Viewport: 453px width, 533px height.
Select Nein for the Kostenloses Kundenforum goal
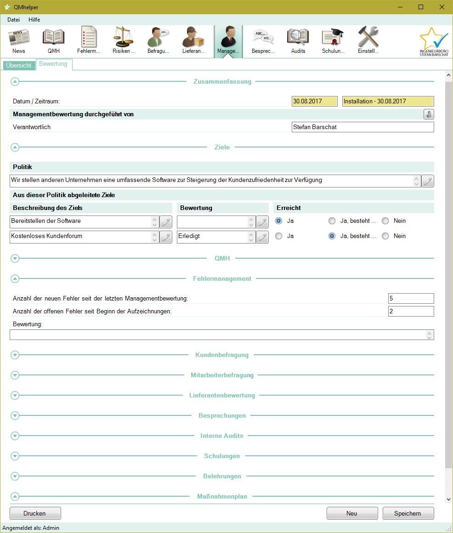point(385,236)
